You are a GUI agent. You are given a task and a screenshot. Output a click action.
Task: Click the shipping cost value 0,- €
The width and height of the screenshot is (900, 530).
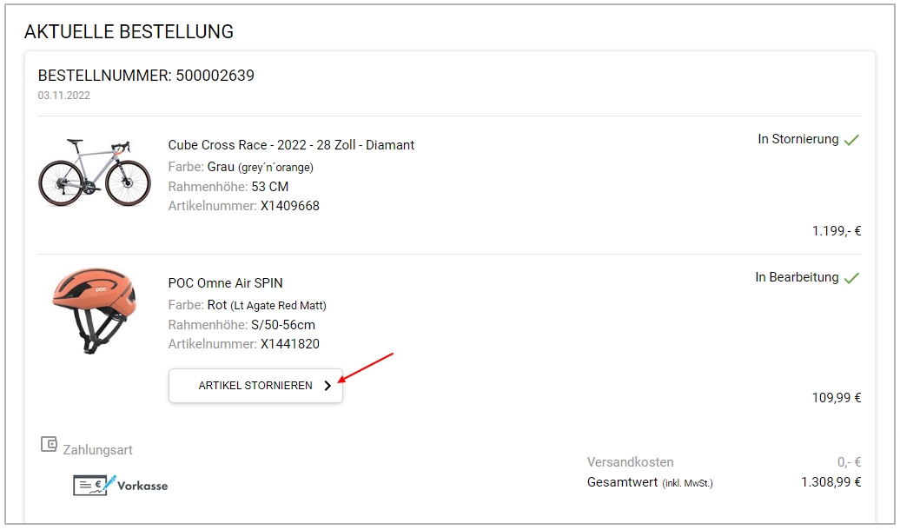click(x=849, y=462)
